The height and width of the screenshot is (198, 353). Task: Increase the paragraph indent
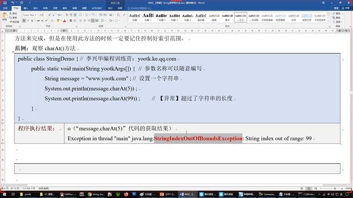[x=105, y=15]
